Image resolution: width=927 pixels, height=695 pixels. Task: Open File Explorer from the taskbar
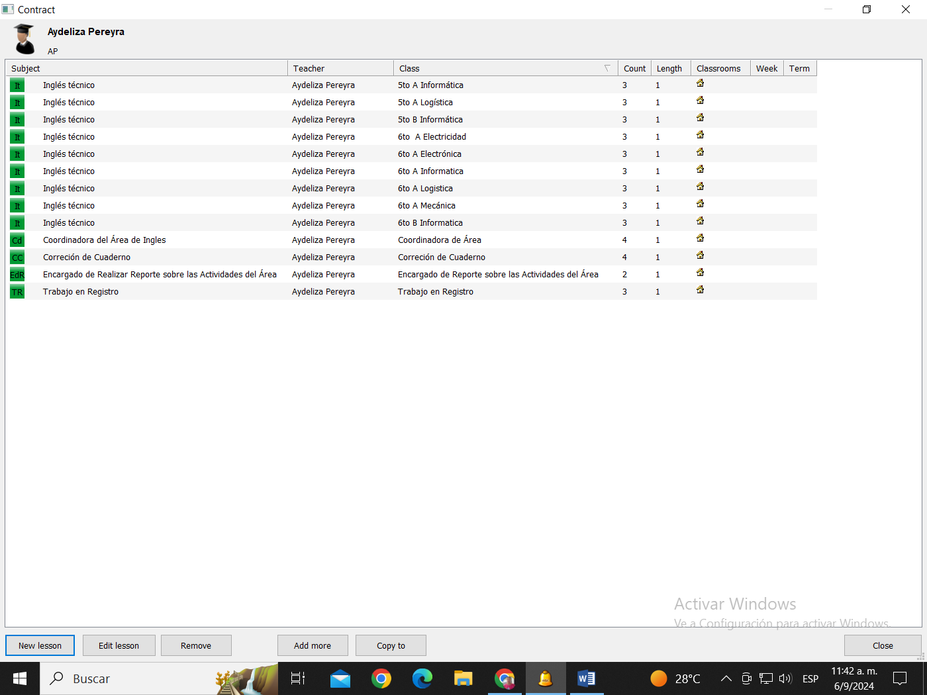click(463, 678)
